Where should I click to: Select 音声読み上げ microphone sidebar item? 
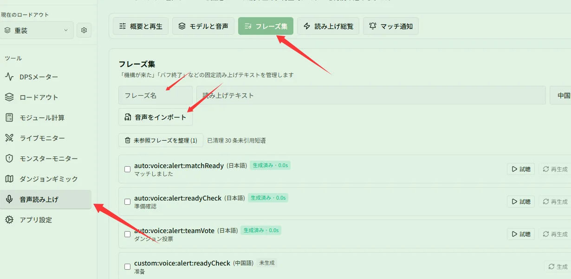pyautogui.click(x=45, y=200)
